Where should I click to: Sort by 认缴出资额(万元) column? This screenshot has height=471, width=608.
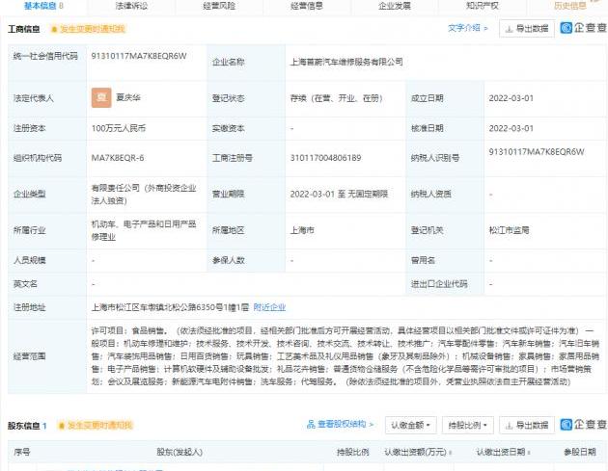tap(418, 452)
